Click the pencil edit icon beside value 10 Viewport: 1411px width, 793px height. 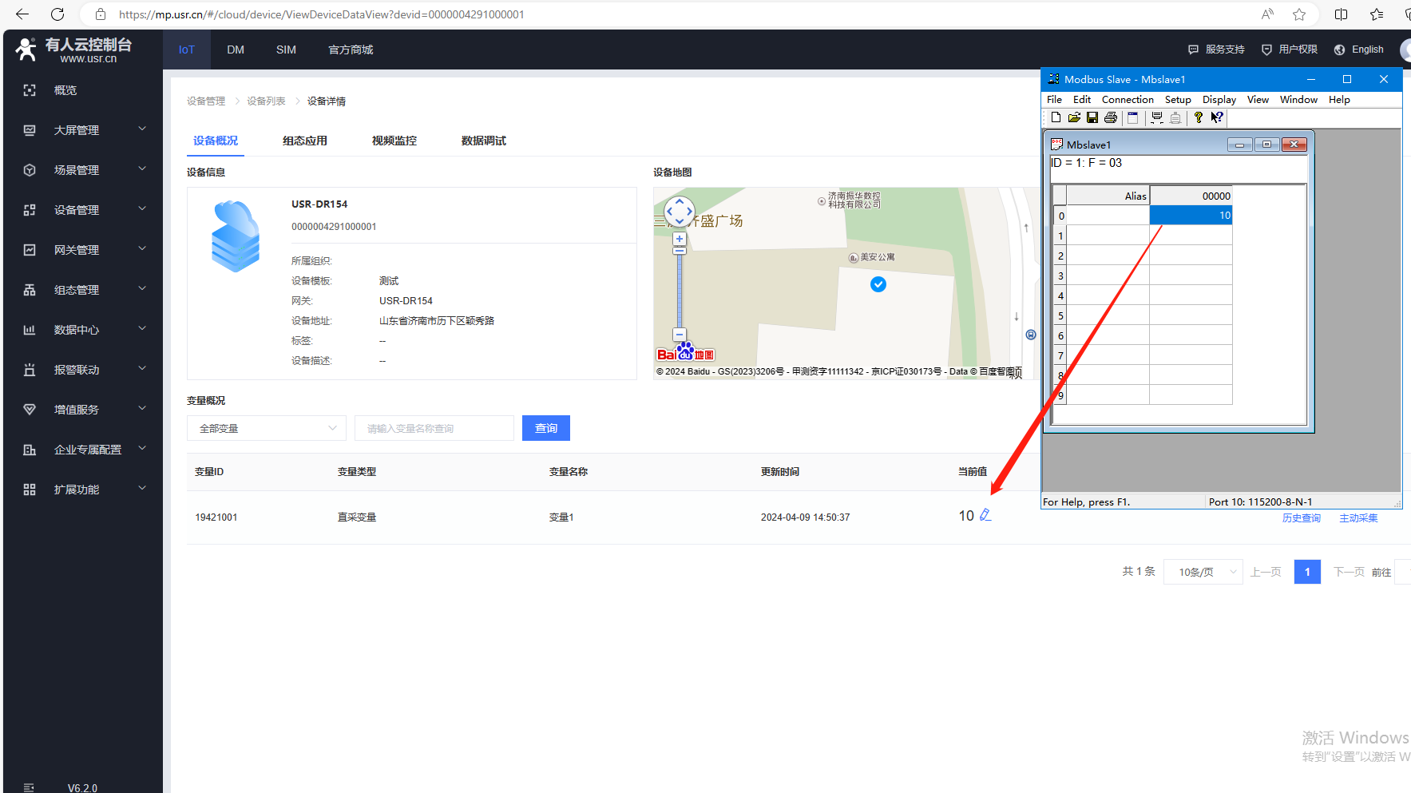pyautogui.click(x=985, y=515)
